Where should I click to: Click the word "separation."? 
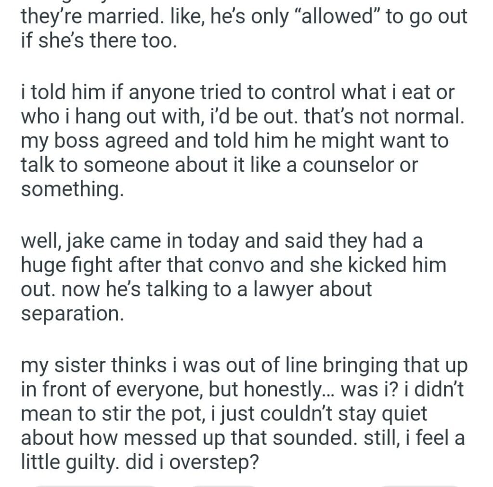click(x=69, y=314)
